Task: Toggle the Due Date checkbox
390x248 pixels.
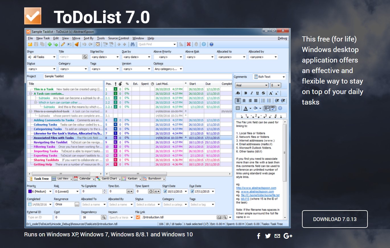Action: [x=192, y=191]
